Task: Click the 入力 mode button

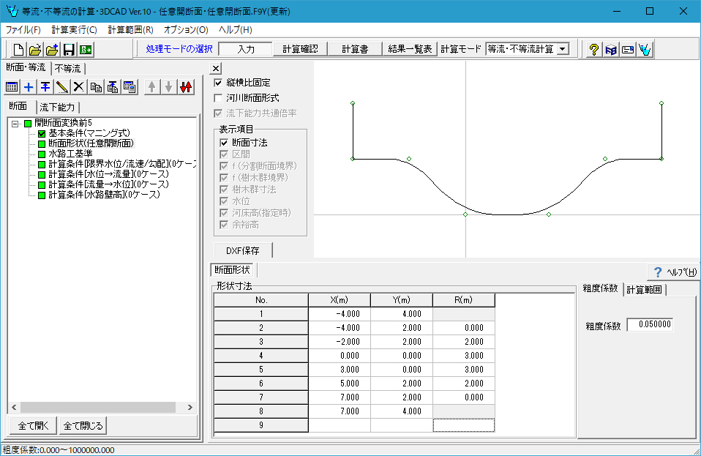Action: [x=246, y=49]
